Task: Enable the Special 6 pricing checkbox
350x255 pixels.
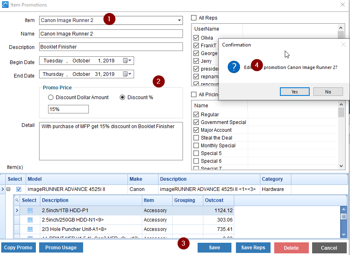Action: point(196,161)
